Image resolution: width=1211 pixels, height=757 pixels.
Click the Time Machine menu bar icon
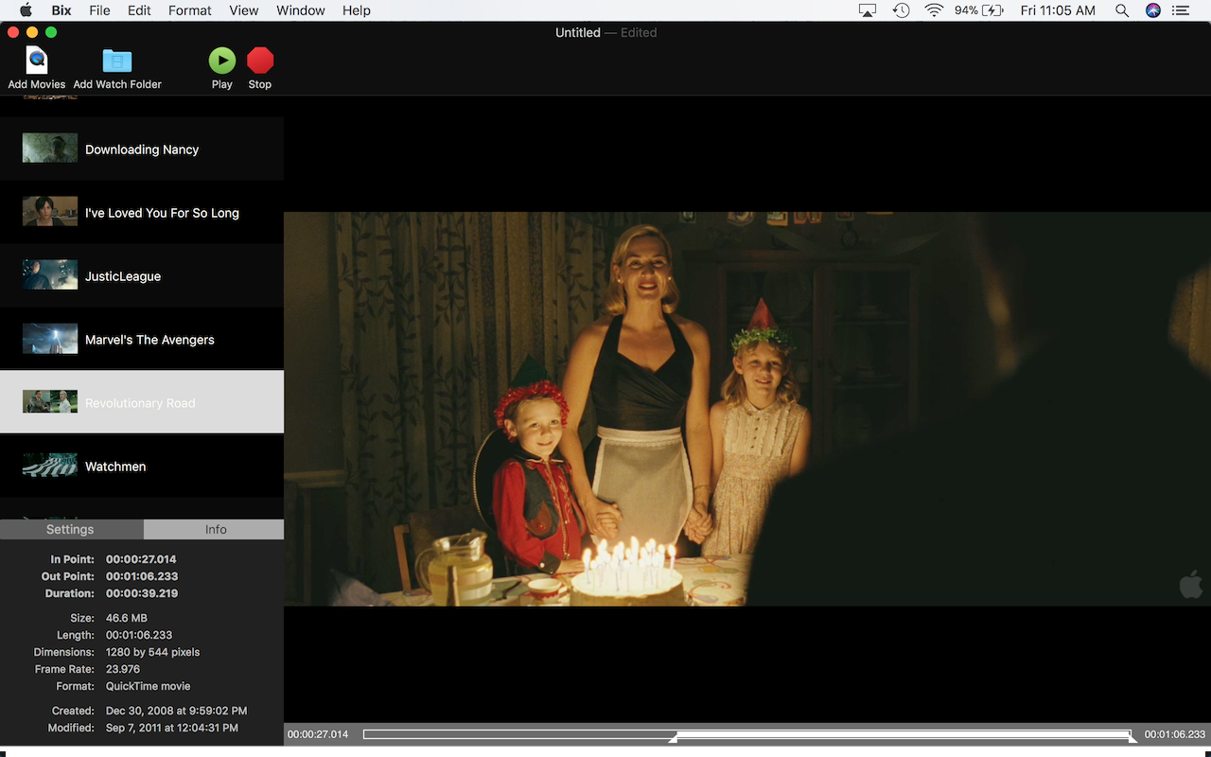pyautogui.click(x=902, y=10)
